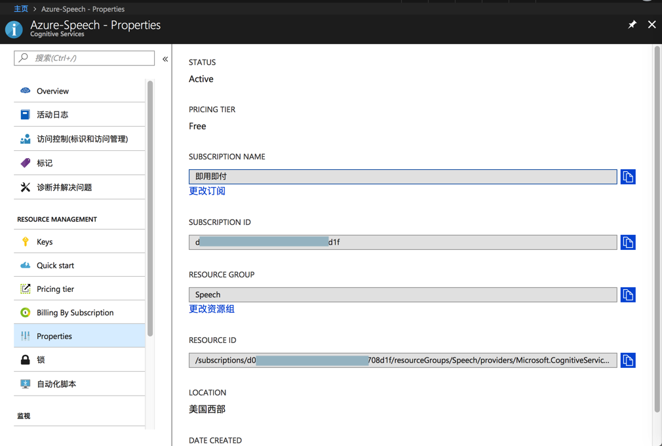Close the Properties blade
Image resolution: width=662 pixels, height=446 pixels.
click(x=652, y=25)
